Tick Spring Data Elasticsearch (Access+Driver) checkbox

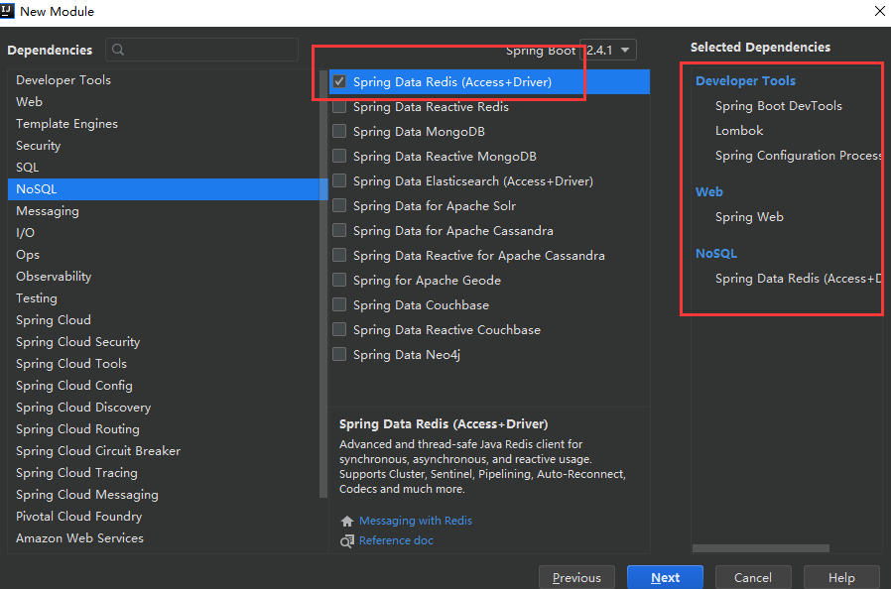tap(339, 181)
